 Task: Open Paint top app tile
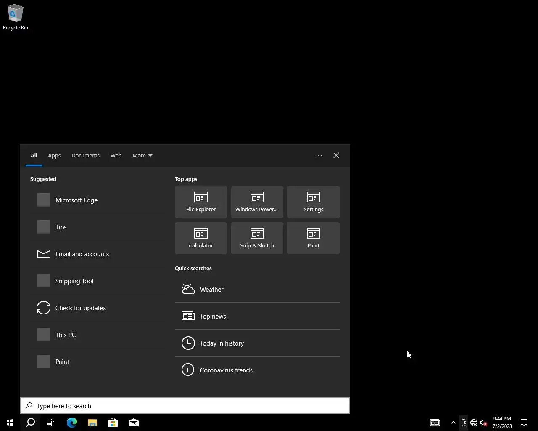coord(314,238)
